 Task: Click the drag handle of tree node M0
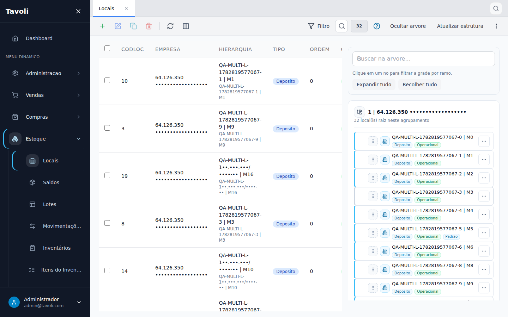click(x=373, y=141)
